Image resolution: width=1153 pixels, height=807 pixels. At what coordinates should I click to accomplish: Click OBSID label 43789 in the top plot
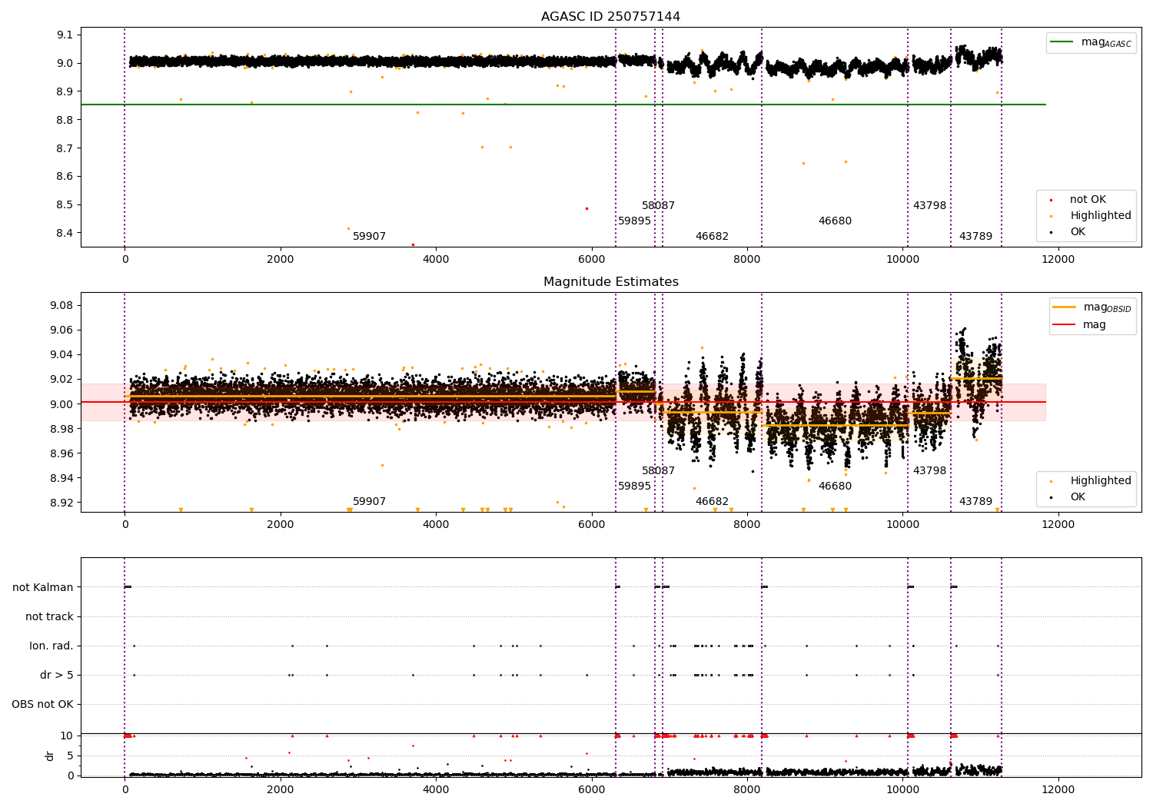click(975, 237)
